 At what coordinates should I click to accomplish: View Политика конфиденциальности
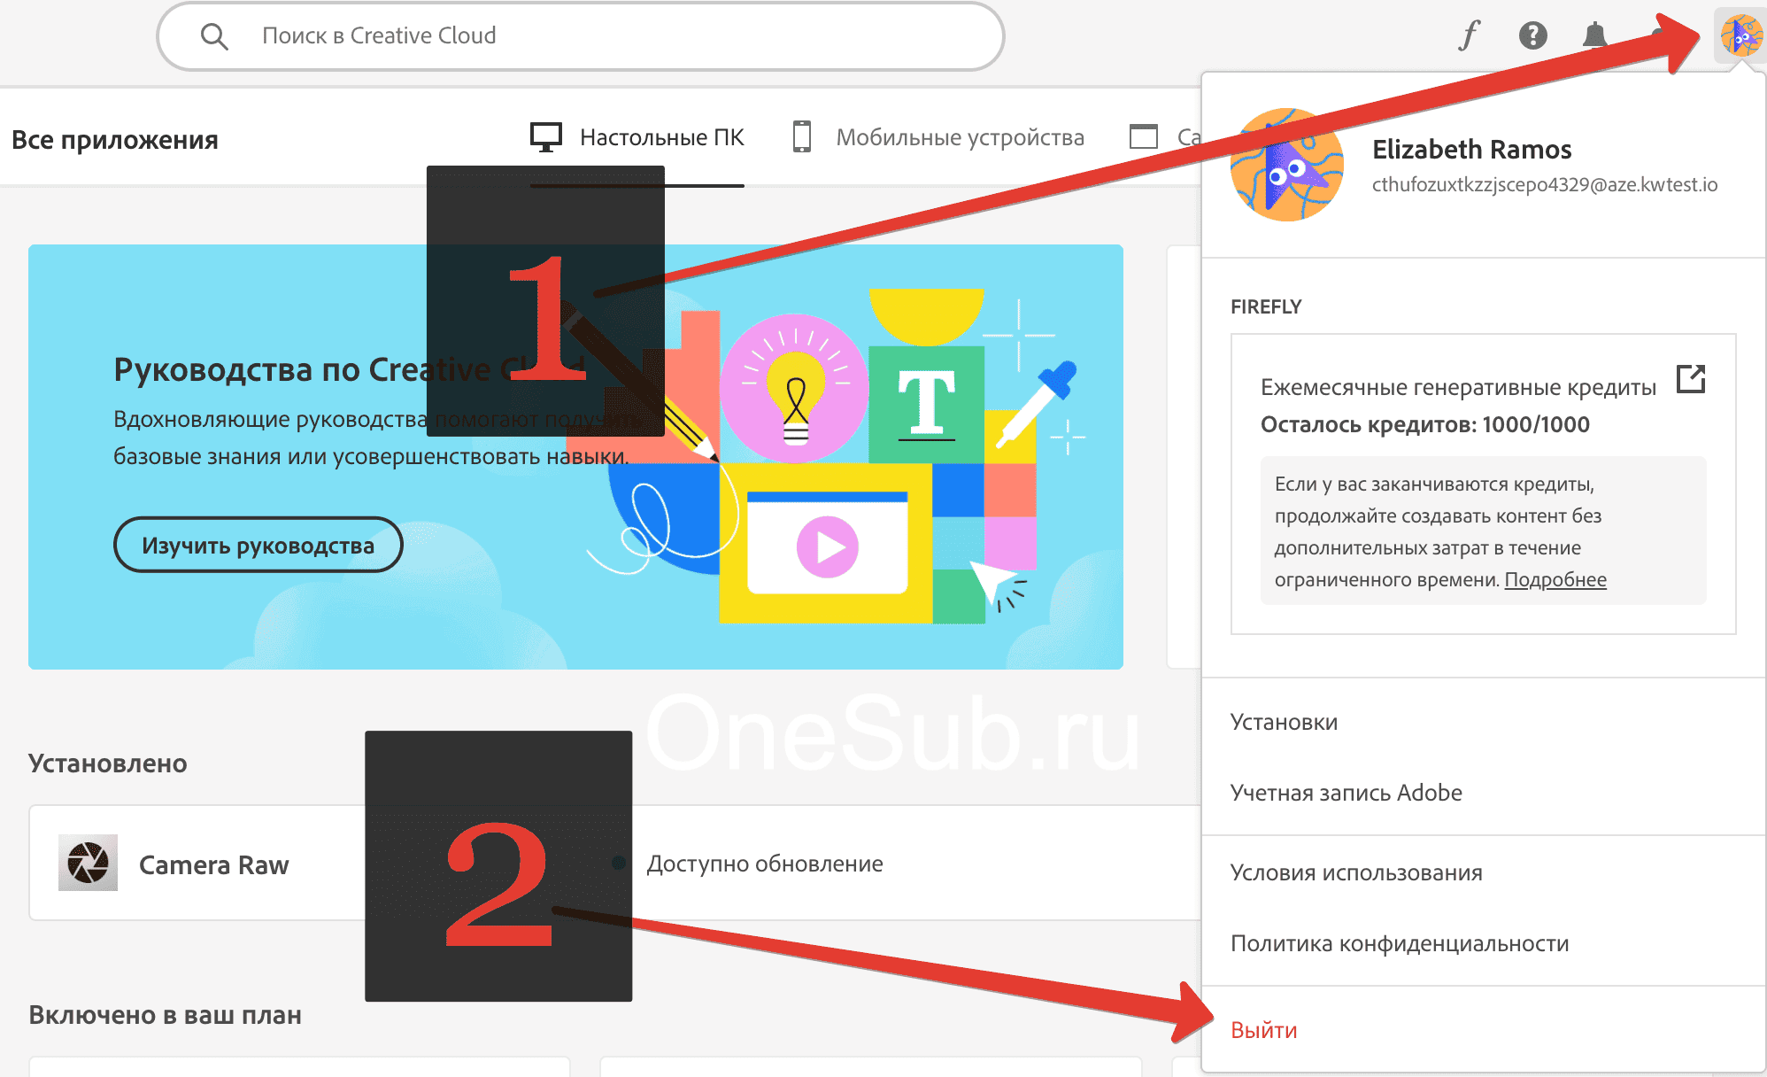tap(1399, 943)
